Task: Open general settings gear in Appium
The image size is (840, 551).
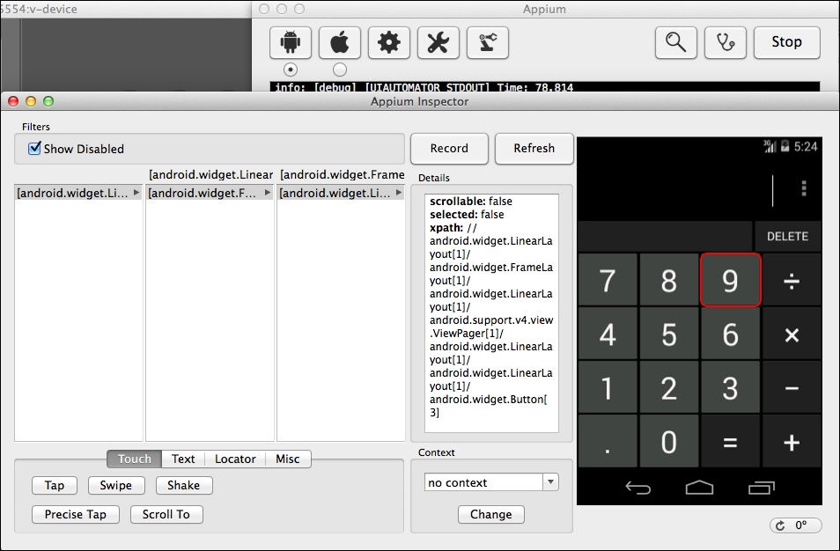Action: coord(389,42)
